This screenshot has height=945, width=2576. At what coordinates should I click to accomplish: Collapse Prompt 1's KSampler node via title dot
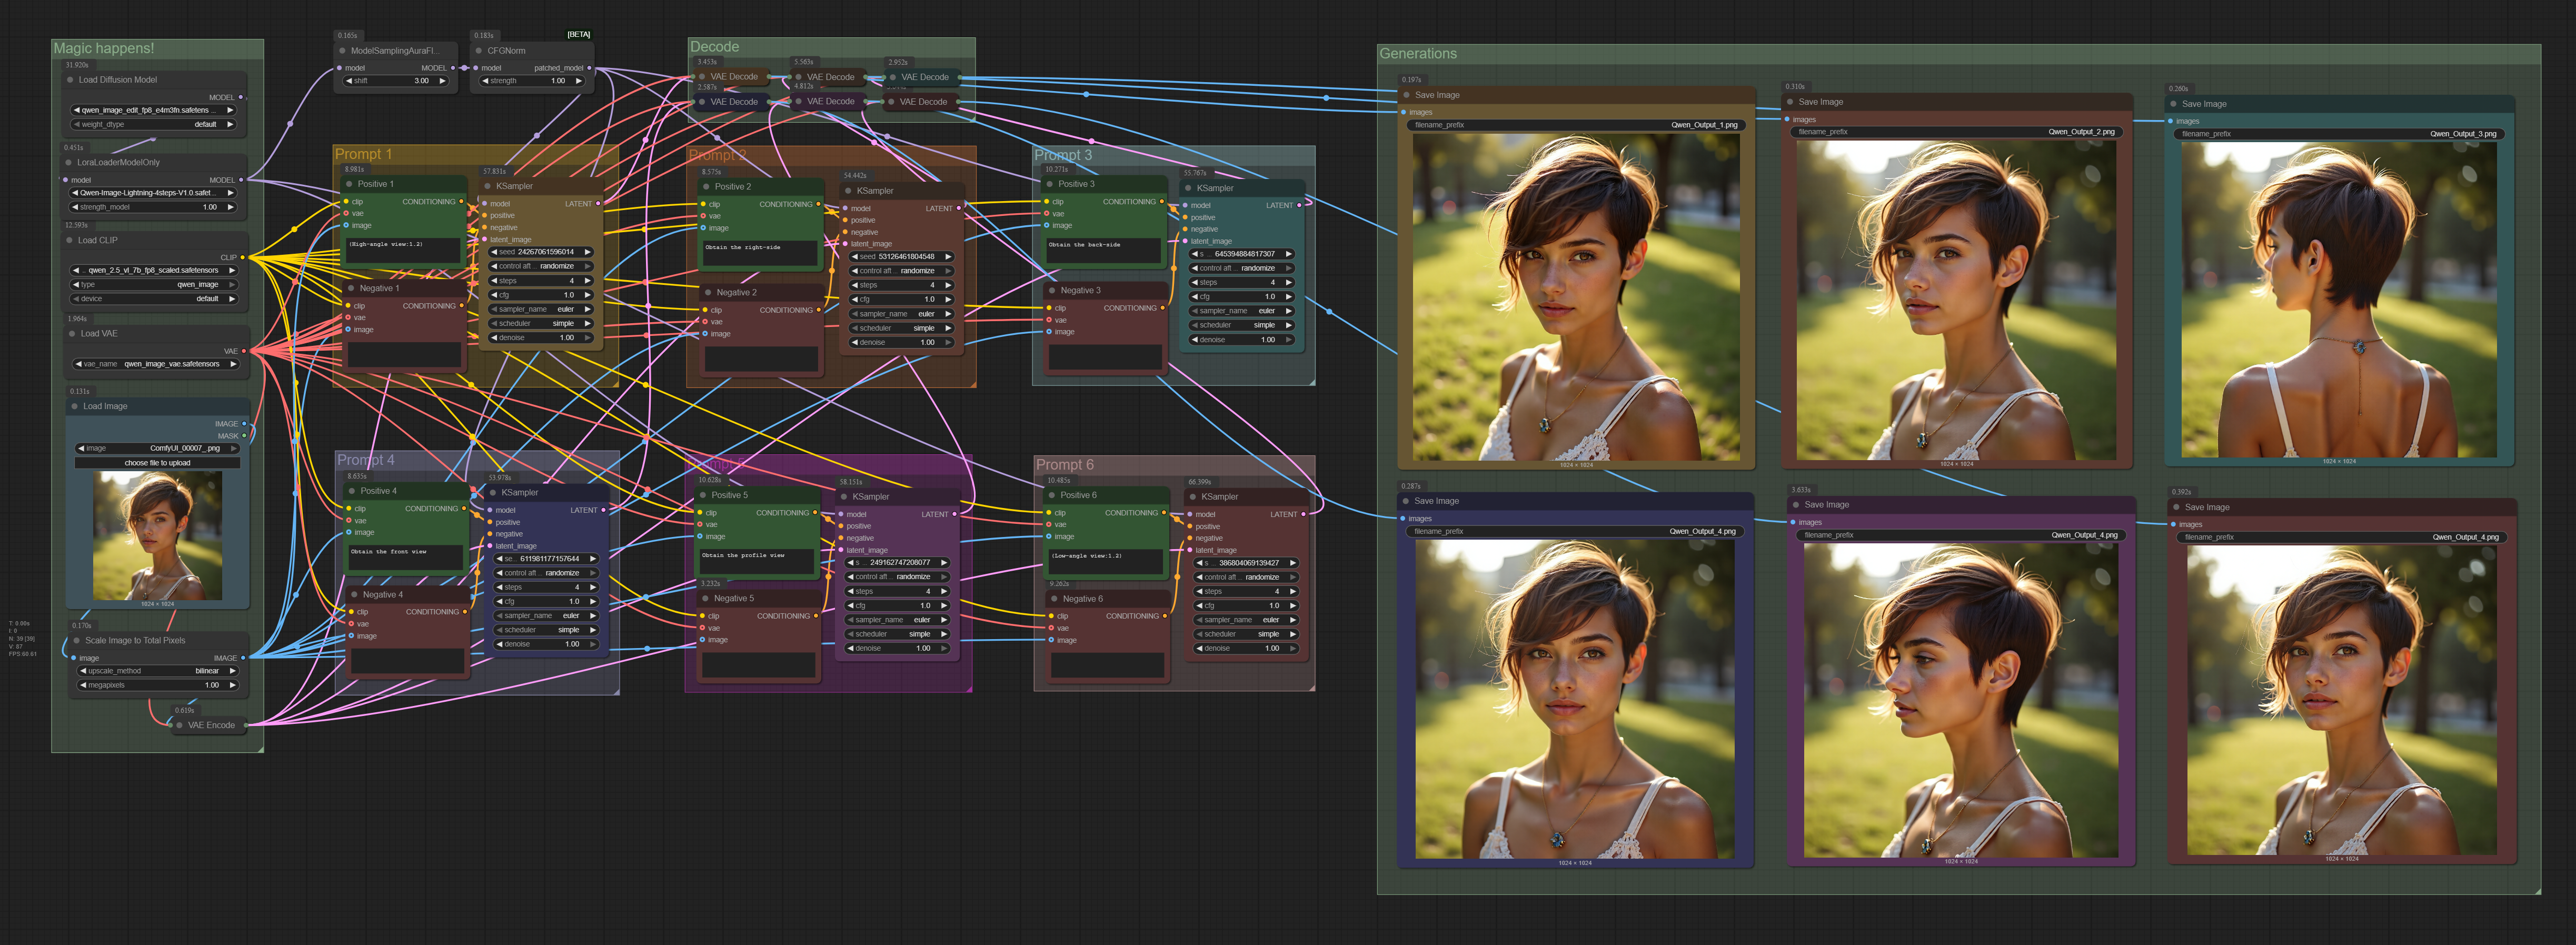pos(486,185)
